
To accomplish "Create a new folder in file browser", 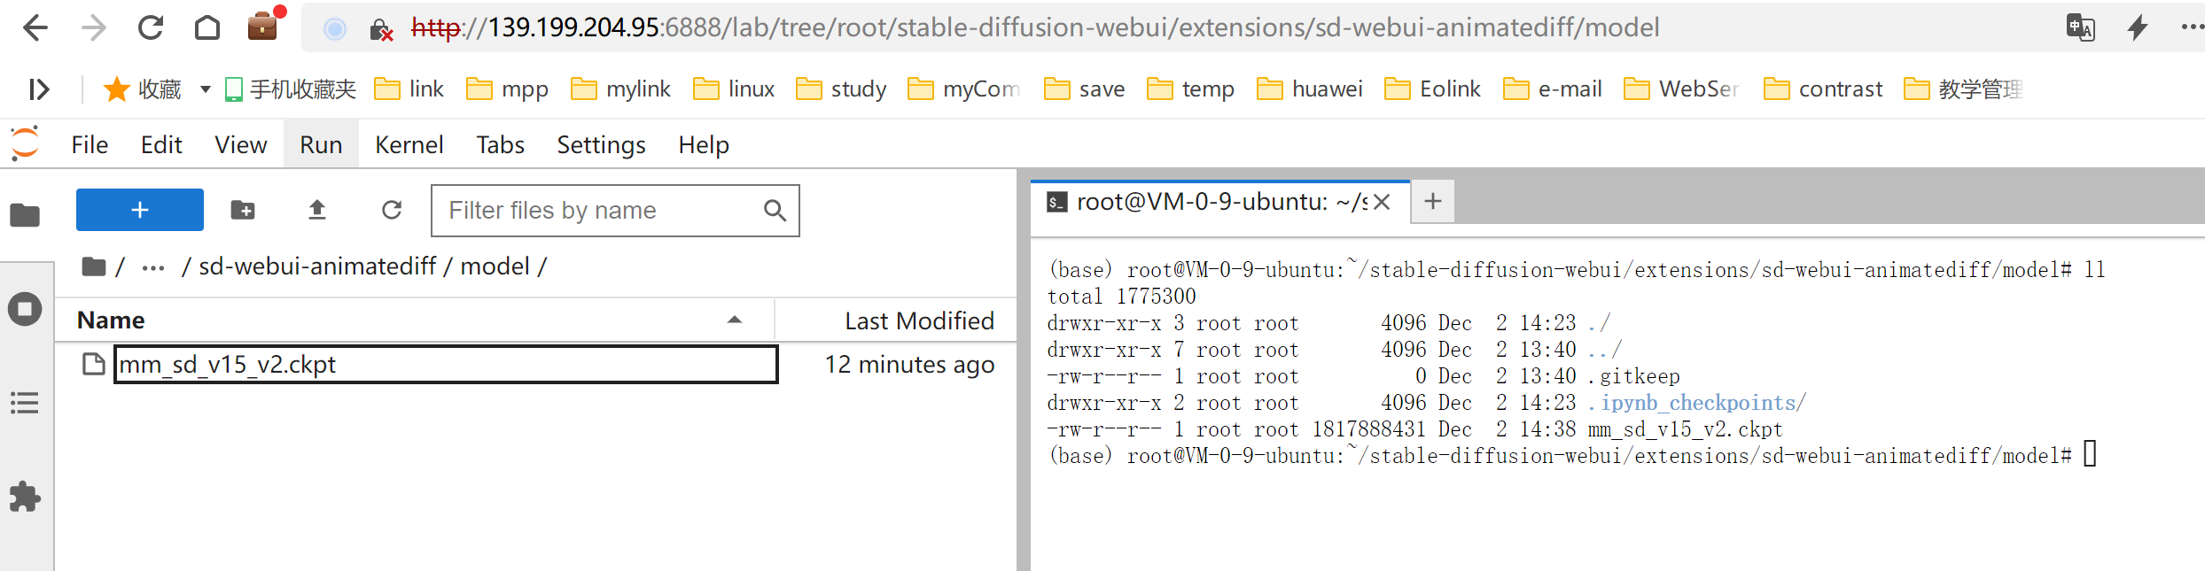I will tap(242, 210).
